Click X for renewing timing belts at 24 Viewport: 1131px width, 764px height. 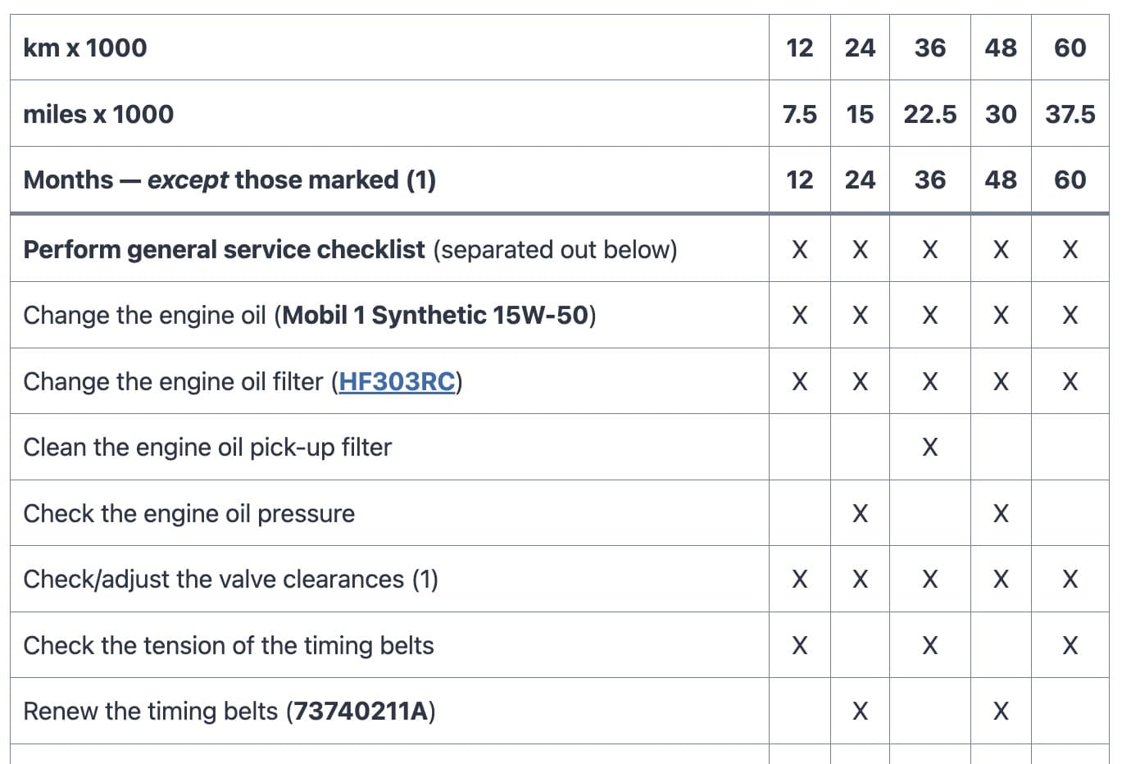(x=860, y=711)
